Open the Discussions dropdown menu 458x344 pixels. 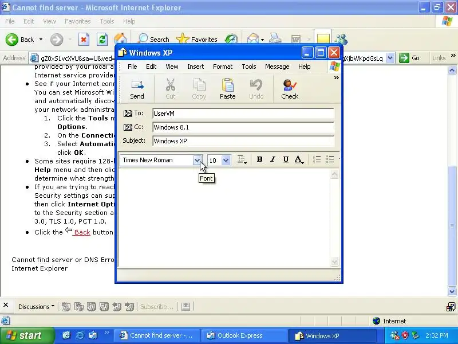pyautogui.click(x=36, y=307)
